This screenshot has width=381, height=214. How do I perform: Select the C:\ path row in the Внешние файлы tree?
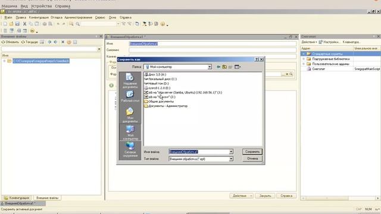click(41, 61)
